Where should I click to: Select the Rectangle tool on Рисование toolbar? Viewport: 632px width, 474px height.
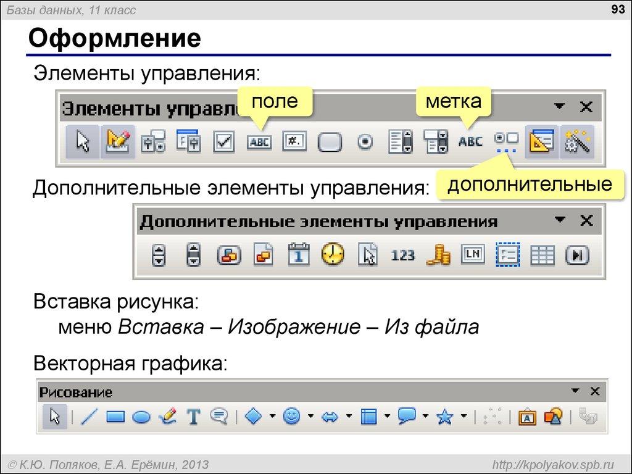coord(116,417)
